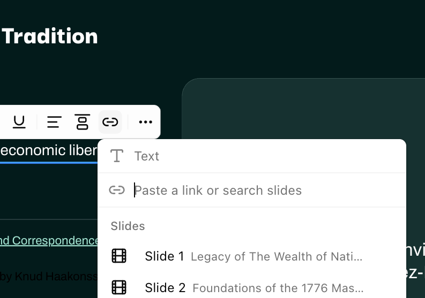Toggle underline formatting in the text toolbar
The width and height of the screenshot is (425, 298).
tap(19, 122)
